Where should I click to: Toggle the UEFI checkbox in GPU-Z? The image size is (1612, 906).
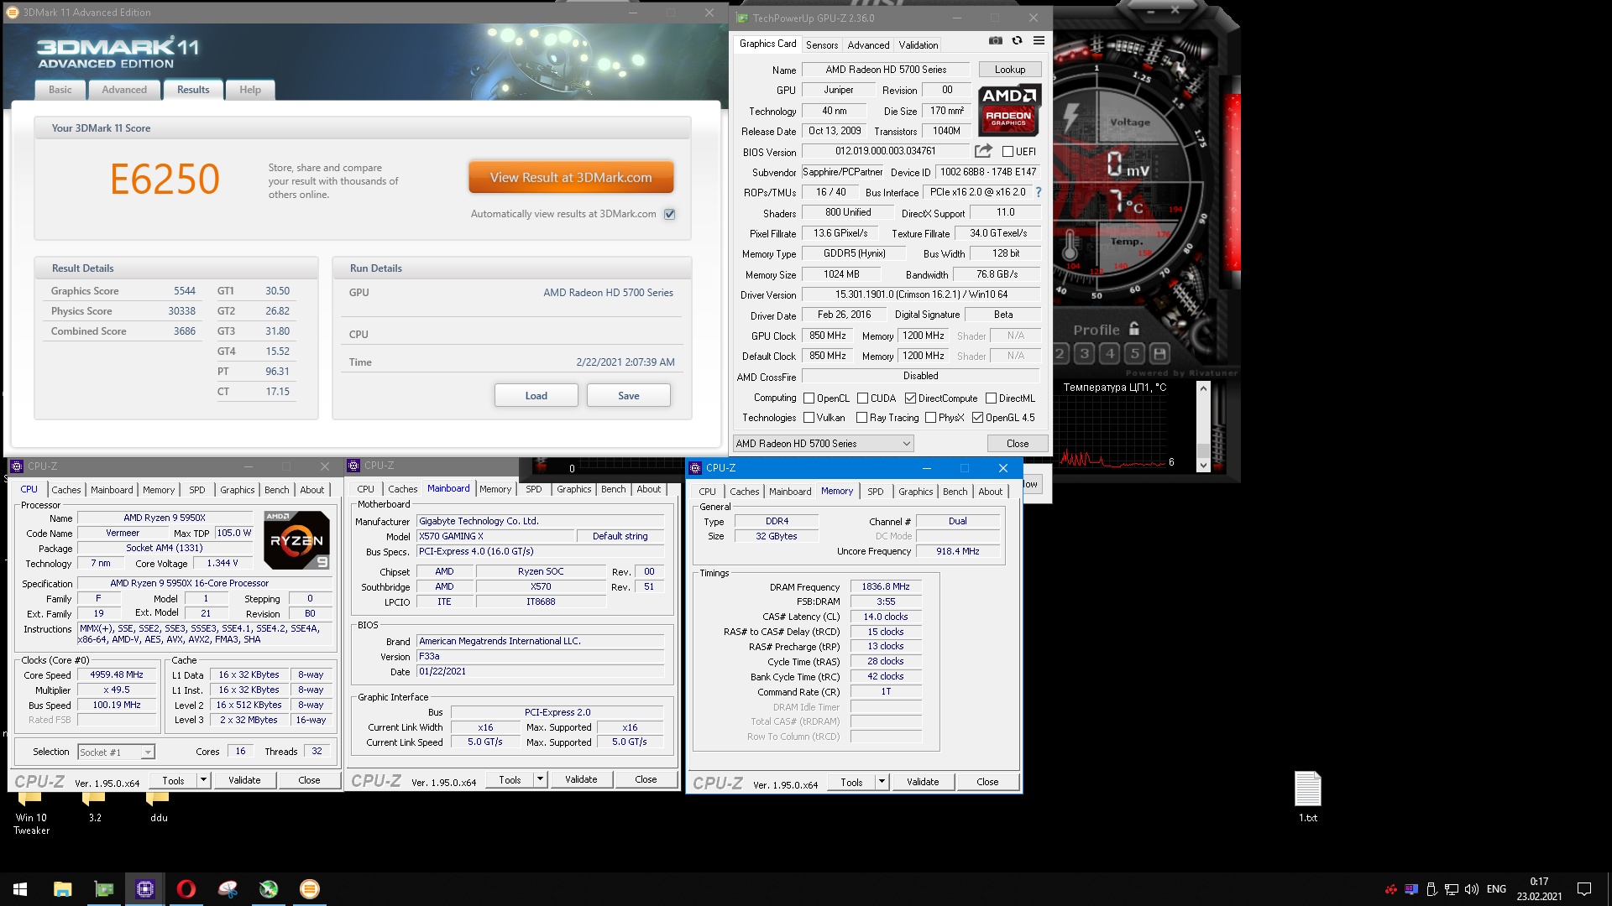point(1007,152)
